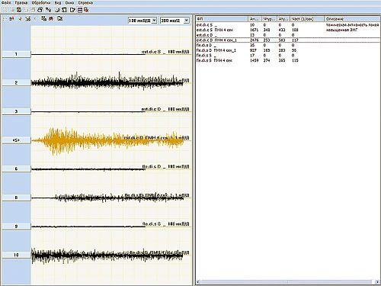Click the orange highlighted waveform trace 5
The image size is (381, 286).
click(108, 140)
